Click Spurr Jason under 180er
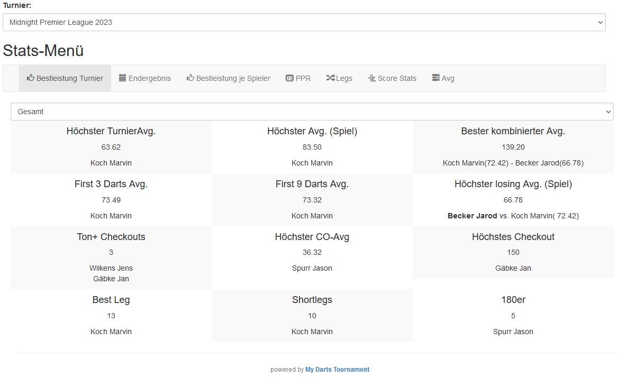The width and height of the screenshot is (618, 377). 513,332
